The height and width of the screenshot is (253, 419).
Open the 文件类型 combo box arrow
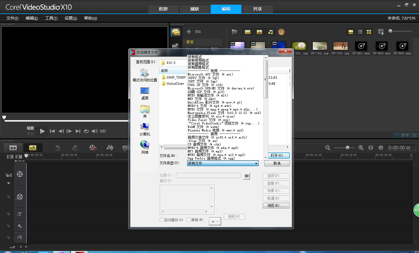[256, 163]
